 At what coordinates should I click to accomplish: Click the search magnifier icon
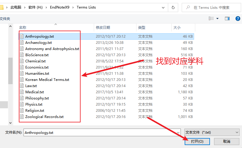click(188, 7)
